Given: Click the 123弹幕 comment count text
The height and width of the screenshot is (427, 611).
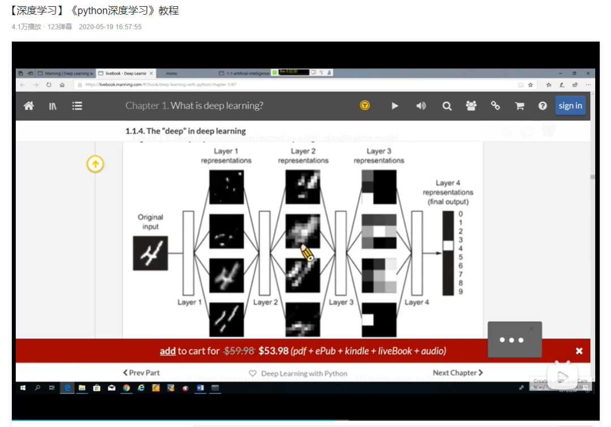Looking at the screenshot, I should 59,27.
